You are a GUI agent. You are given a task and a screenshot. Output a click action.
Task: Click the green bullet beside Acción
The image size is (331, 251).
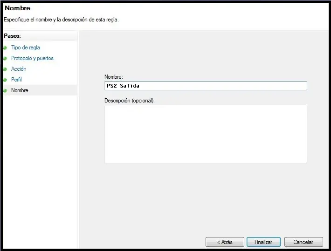(5, 69)
